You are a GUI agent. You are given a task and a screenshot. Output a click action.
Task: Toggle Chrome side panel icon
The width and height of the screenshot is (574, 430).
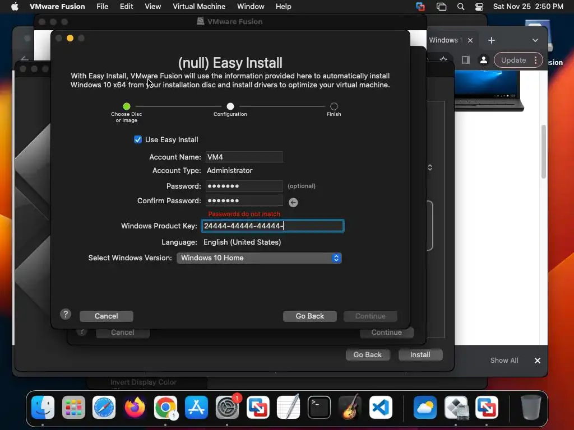(x=466, y=60)
